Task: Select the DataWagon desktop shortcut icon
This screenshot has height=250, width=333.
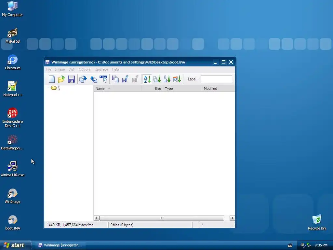Action: click(x=13, y=143)
